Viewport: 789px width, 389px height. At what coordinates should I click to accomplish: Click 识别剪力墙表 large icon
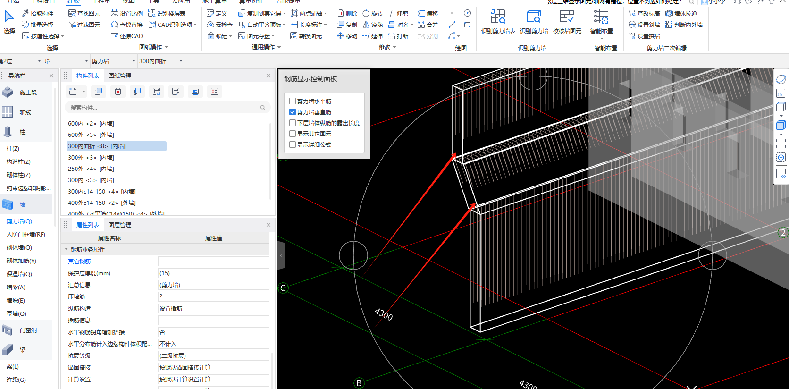pos(498,22)
